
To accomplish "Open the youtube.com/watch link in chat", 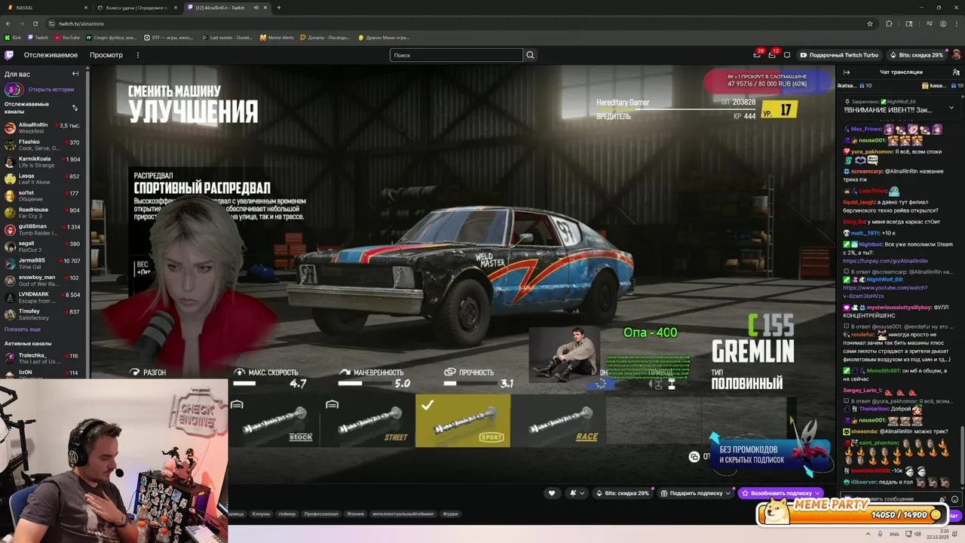I will point(885,292).
